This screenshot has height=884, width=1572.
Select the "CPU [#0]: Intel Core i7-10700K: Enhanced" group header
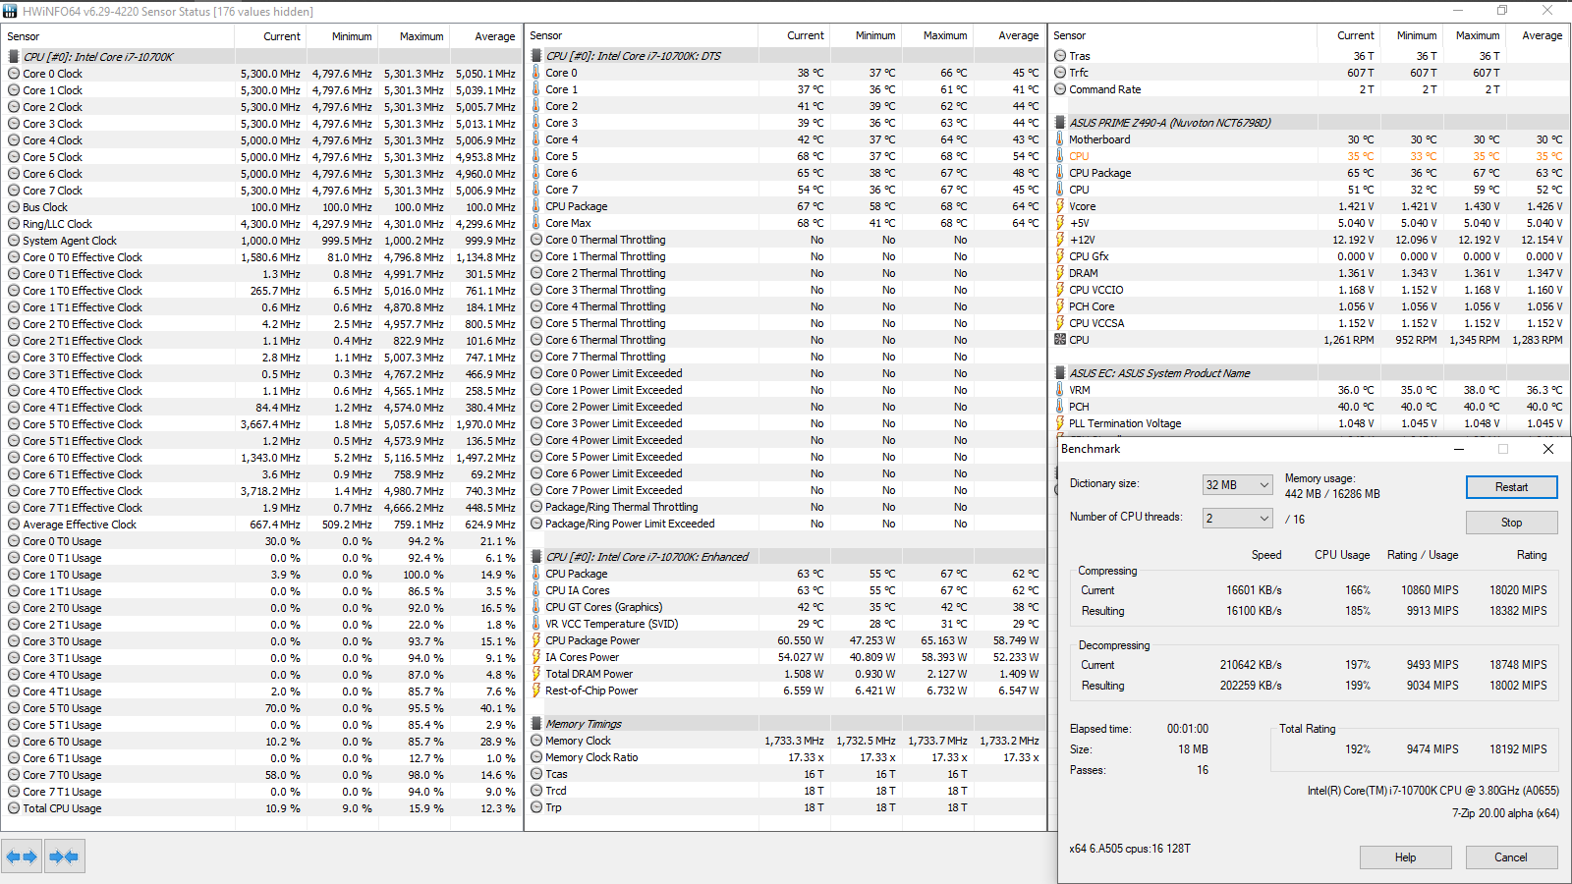point(646,557)
